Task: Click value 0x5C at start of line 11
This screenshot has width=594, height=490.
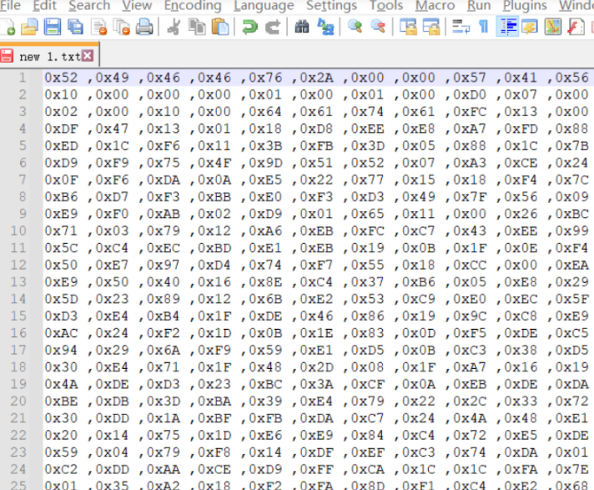Action: (61, 248)
